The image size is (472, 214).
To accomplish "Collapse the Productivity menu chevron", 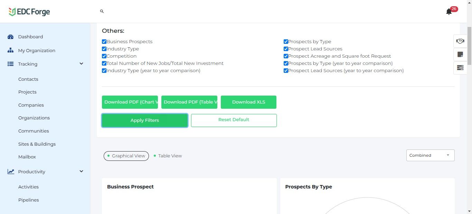I will click(x=82, y=171).
